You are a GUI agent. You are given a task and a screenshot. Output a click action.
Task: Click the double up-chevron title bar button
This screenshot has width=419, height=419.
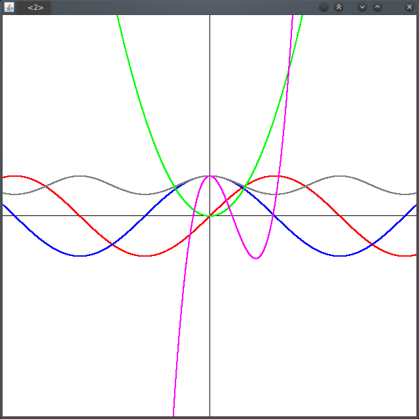(x=339, y=7)
